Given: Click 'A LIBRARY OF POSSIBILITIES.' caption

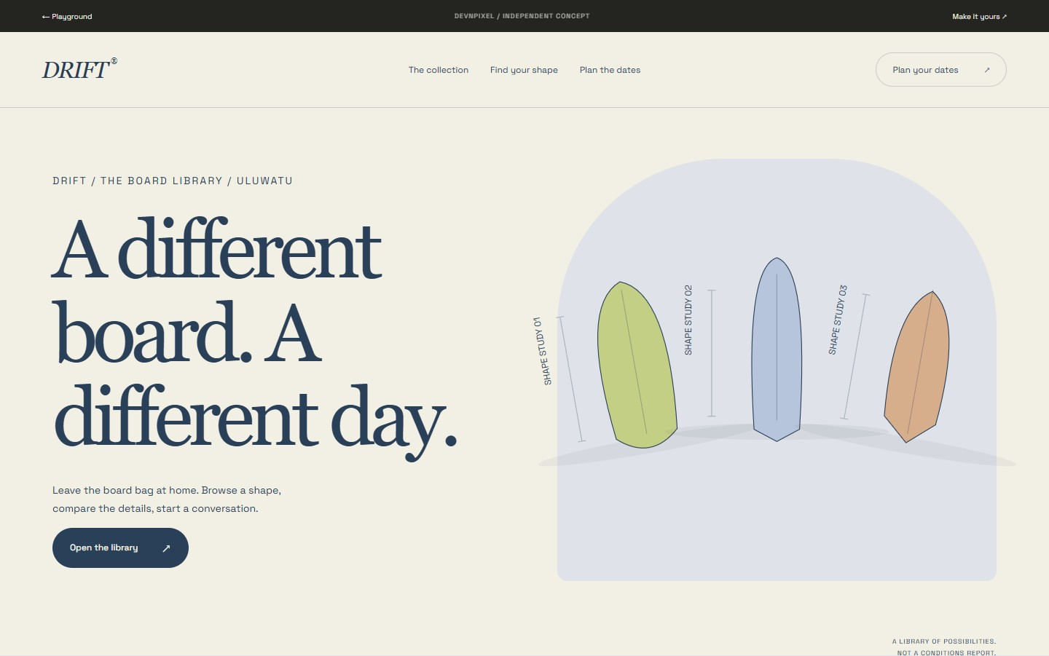Looking at the screenshot, I should pyautogui.click(x=944, y=641).
